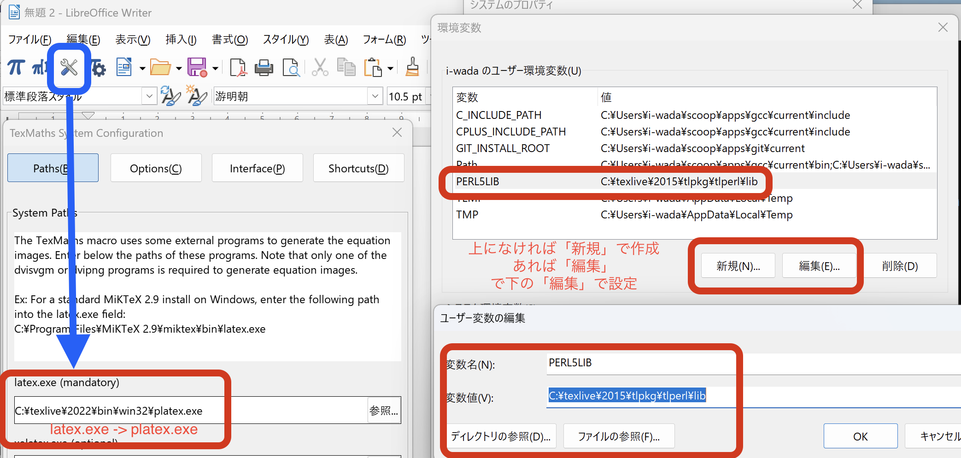Viewport: 961px width, 458px height.
Task: Click the 変数 column header
Action: (x=525, y=97)
